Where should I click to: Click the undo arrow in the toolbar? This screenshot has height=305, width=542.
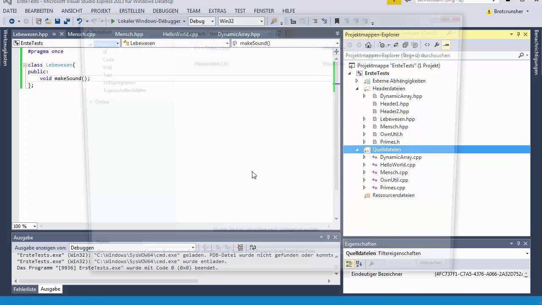click(79, 21)
